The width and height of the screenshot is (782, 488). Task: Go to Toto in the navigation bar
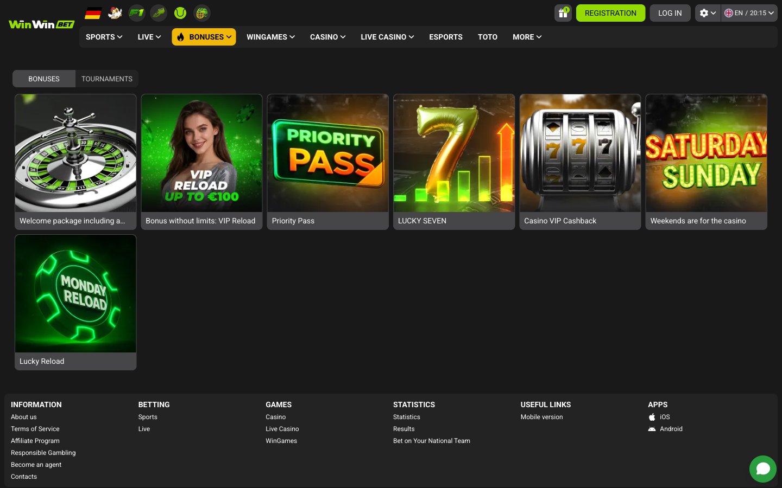(488, 37)
